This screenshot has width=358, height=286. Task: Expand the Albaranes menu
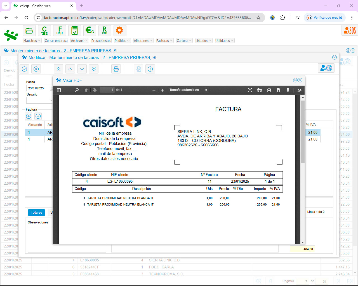tap(143, 41)
